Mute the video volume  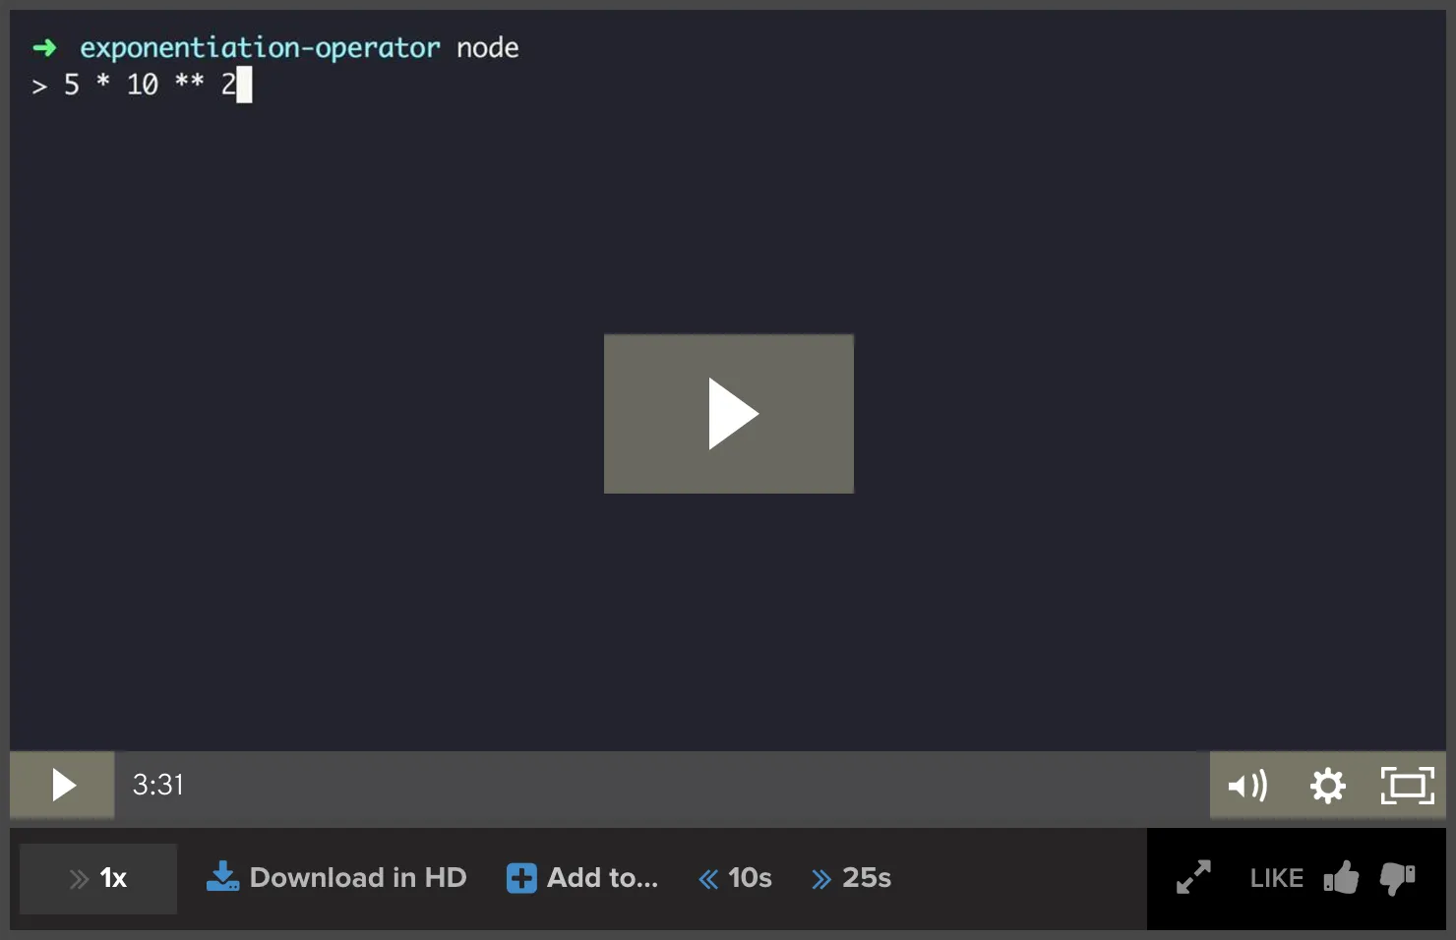1247,785
